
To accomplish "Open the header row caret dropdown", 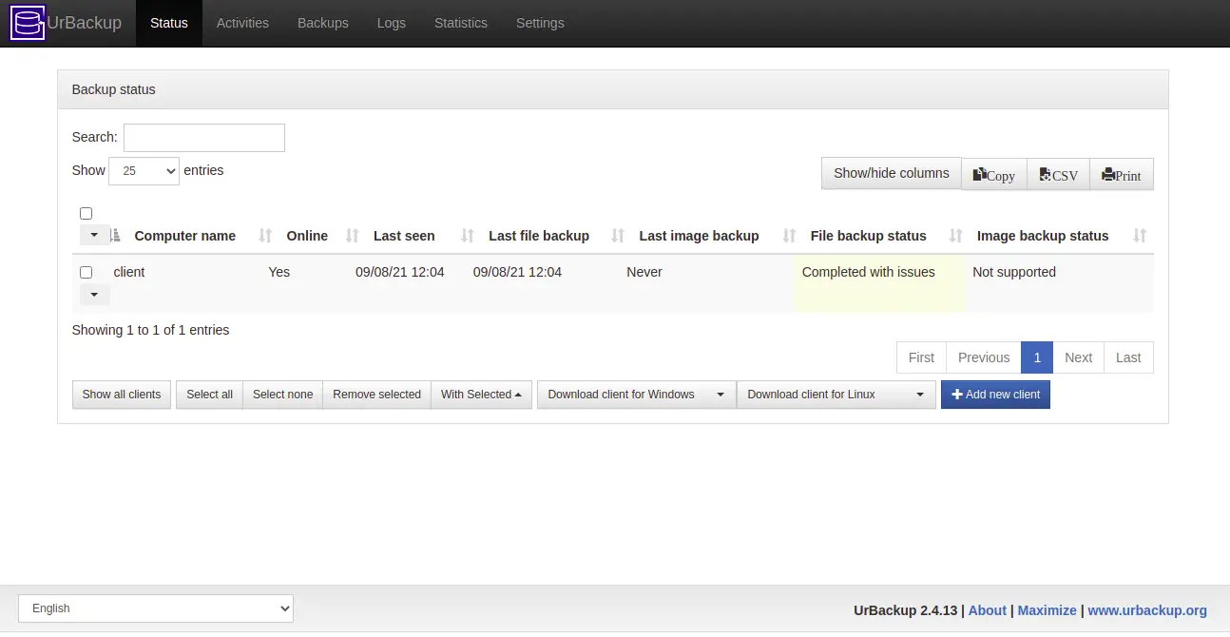I will [94, 235].
